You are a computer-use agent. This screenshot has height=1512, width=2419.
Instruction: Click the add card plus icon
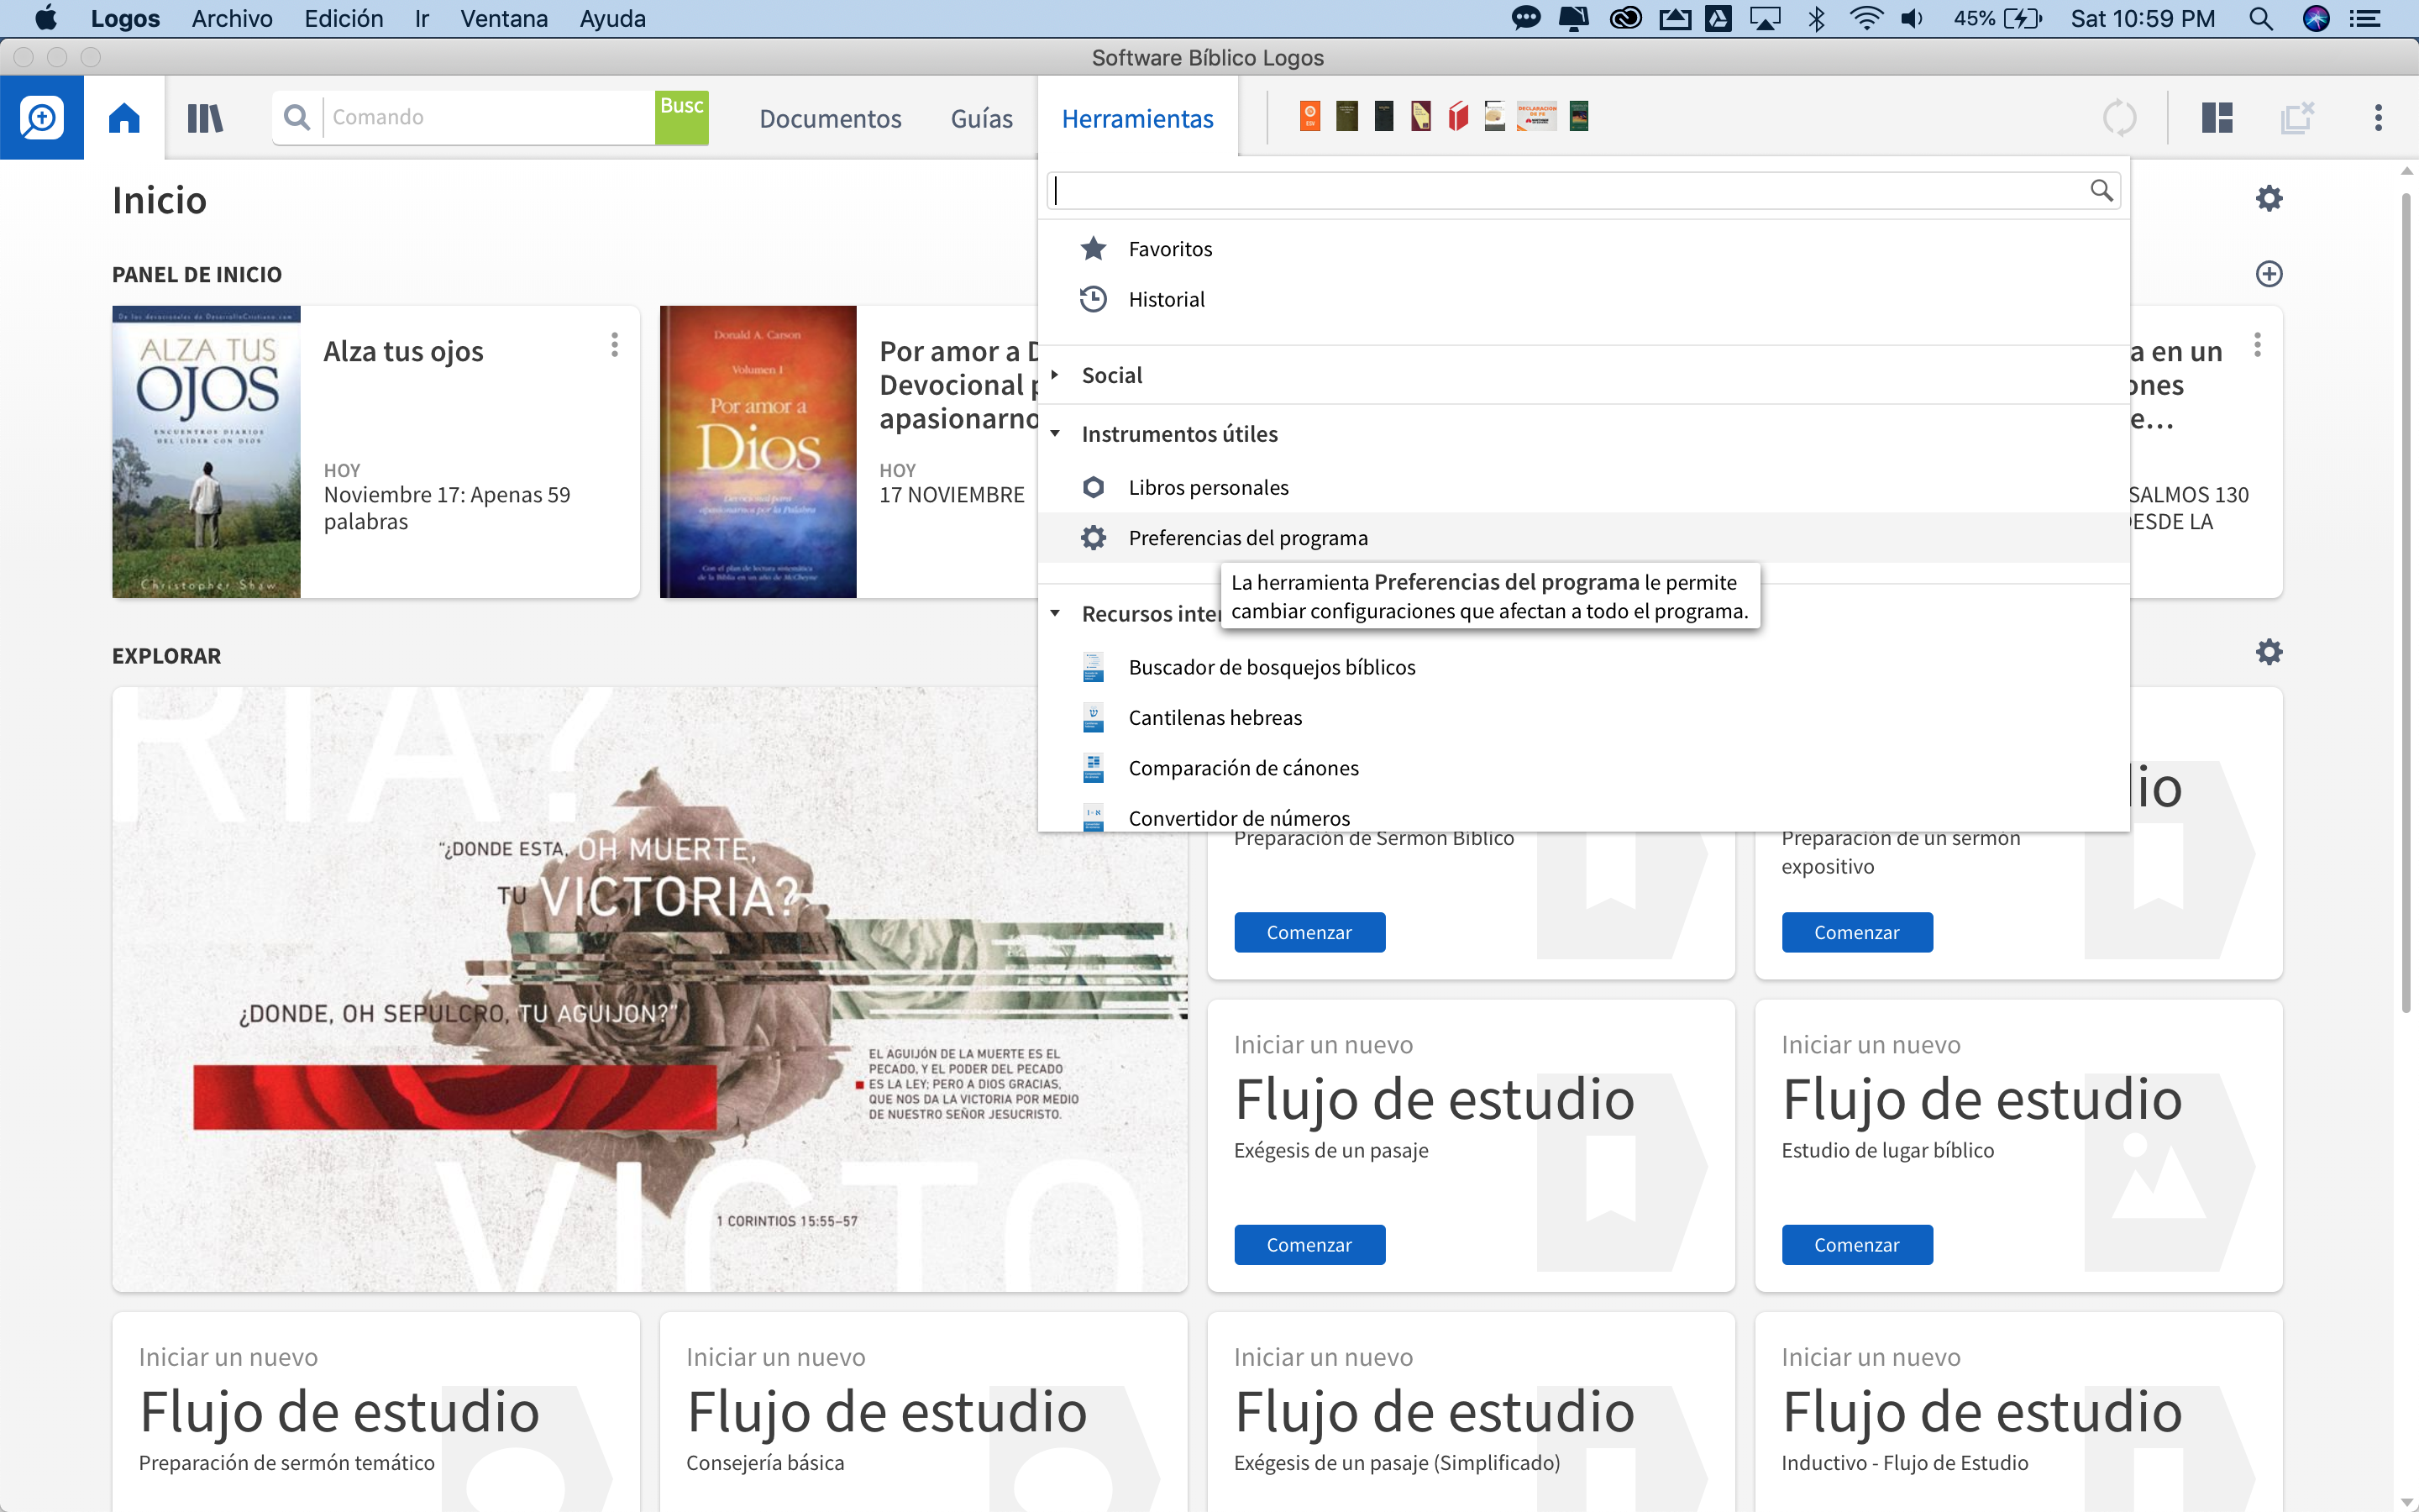coord(2268,274)
